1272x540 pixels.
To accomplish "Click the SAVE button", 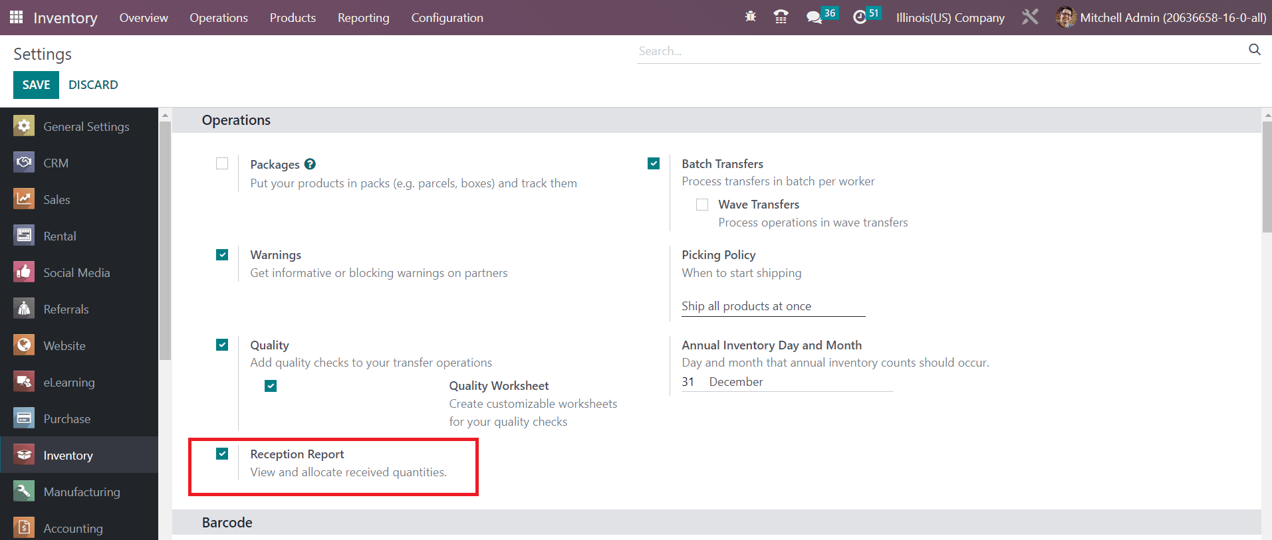I will tap(36, 85).
